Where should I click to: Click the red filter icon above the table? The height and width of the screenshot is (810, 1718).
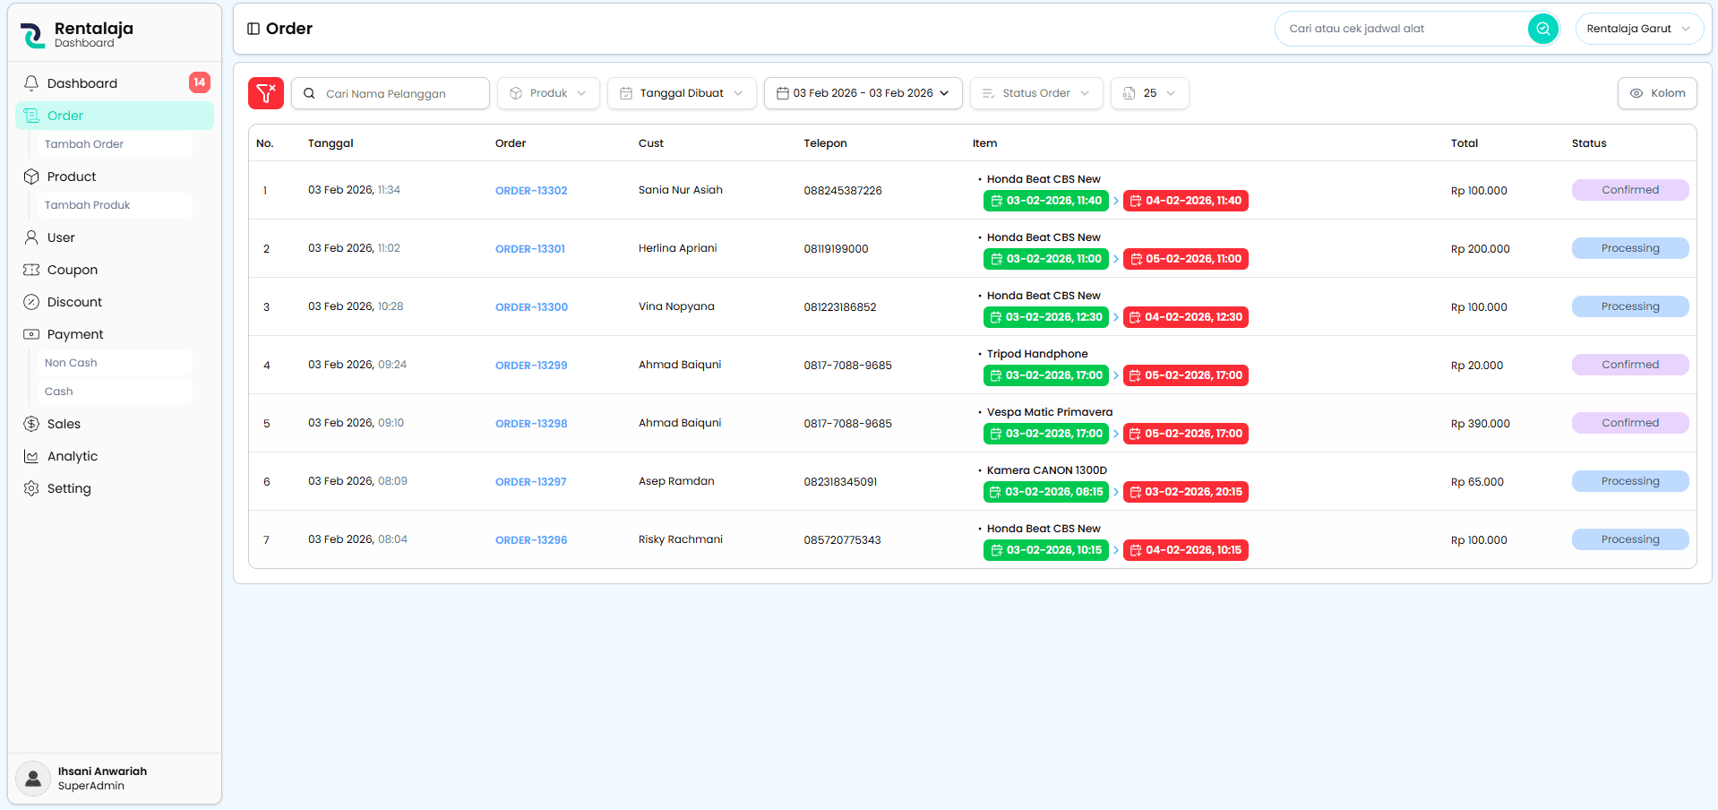point(265,92)
